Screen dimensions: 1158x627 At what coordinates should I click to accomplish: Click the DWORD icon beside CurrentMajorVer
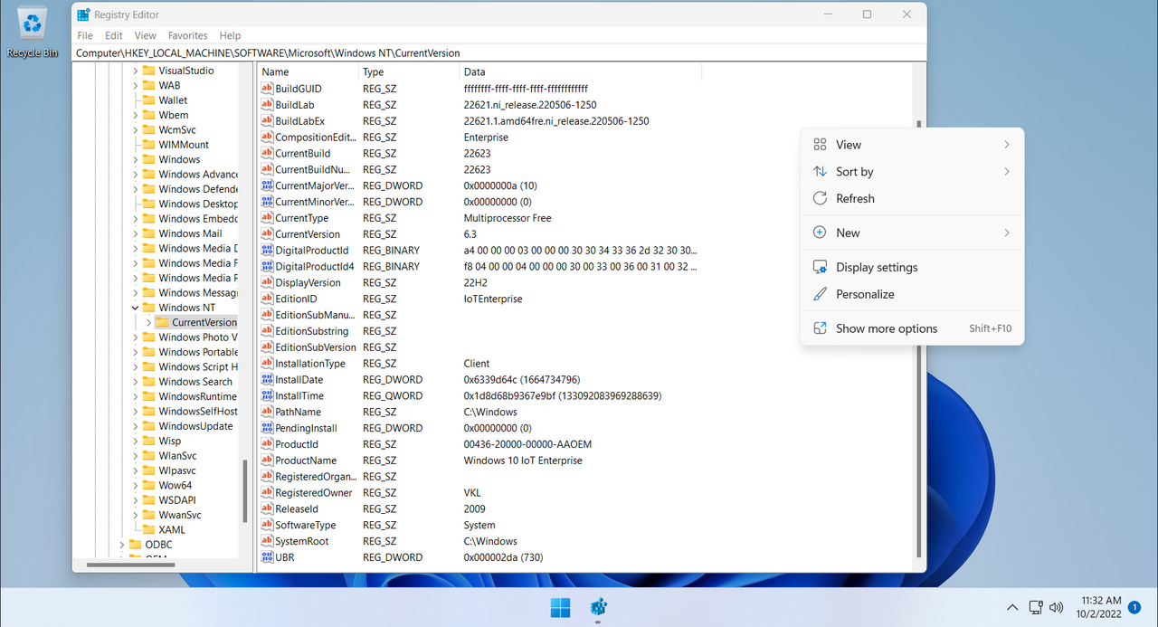pos(267,185)
